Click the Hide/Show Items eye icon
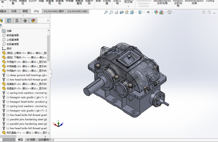The height and width of the screenshot is (142, 218). [x=148, y=12]
